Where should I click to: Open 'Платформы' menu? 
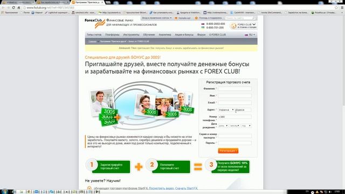tap(112, 34)
